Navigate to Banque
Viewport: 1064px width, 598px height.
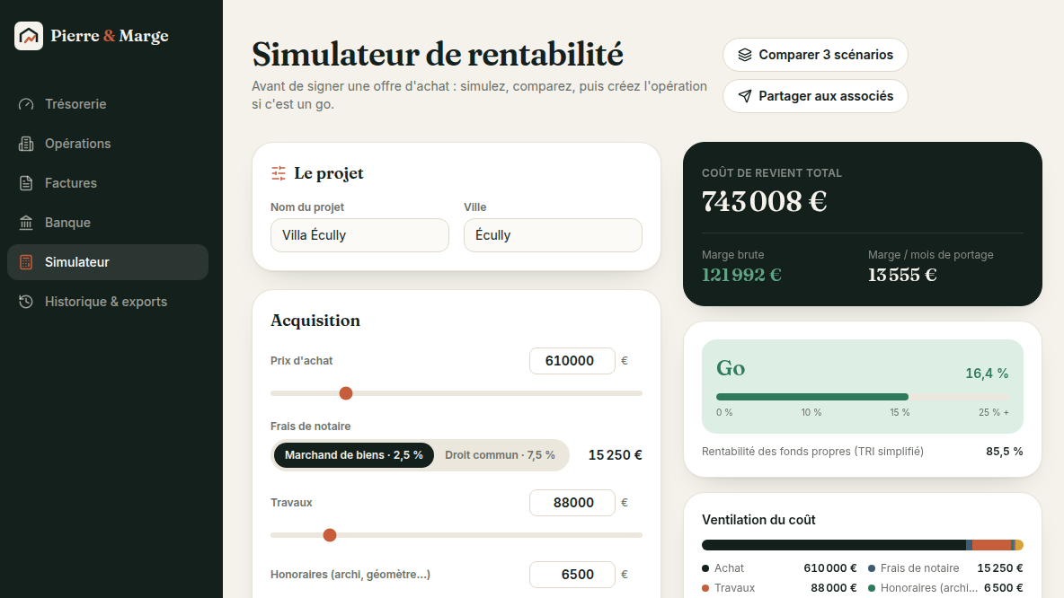[x=108, y=223]
